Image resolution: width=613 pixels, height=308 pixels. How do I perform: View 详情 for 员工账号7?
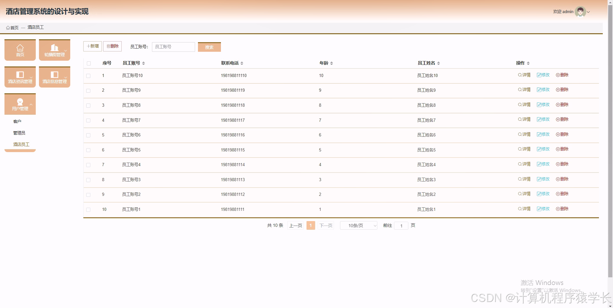524,119
